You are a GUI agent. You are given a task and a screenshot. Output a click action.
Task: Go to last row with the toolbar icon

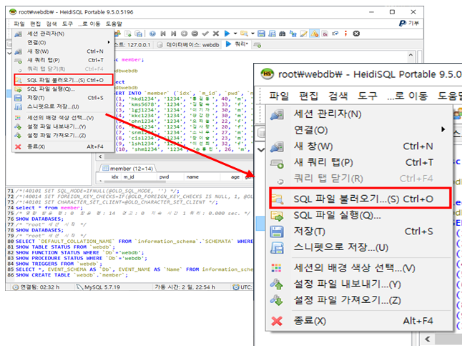coord(174,34)
